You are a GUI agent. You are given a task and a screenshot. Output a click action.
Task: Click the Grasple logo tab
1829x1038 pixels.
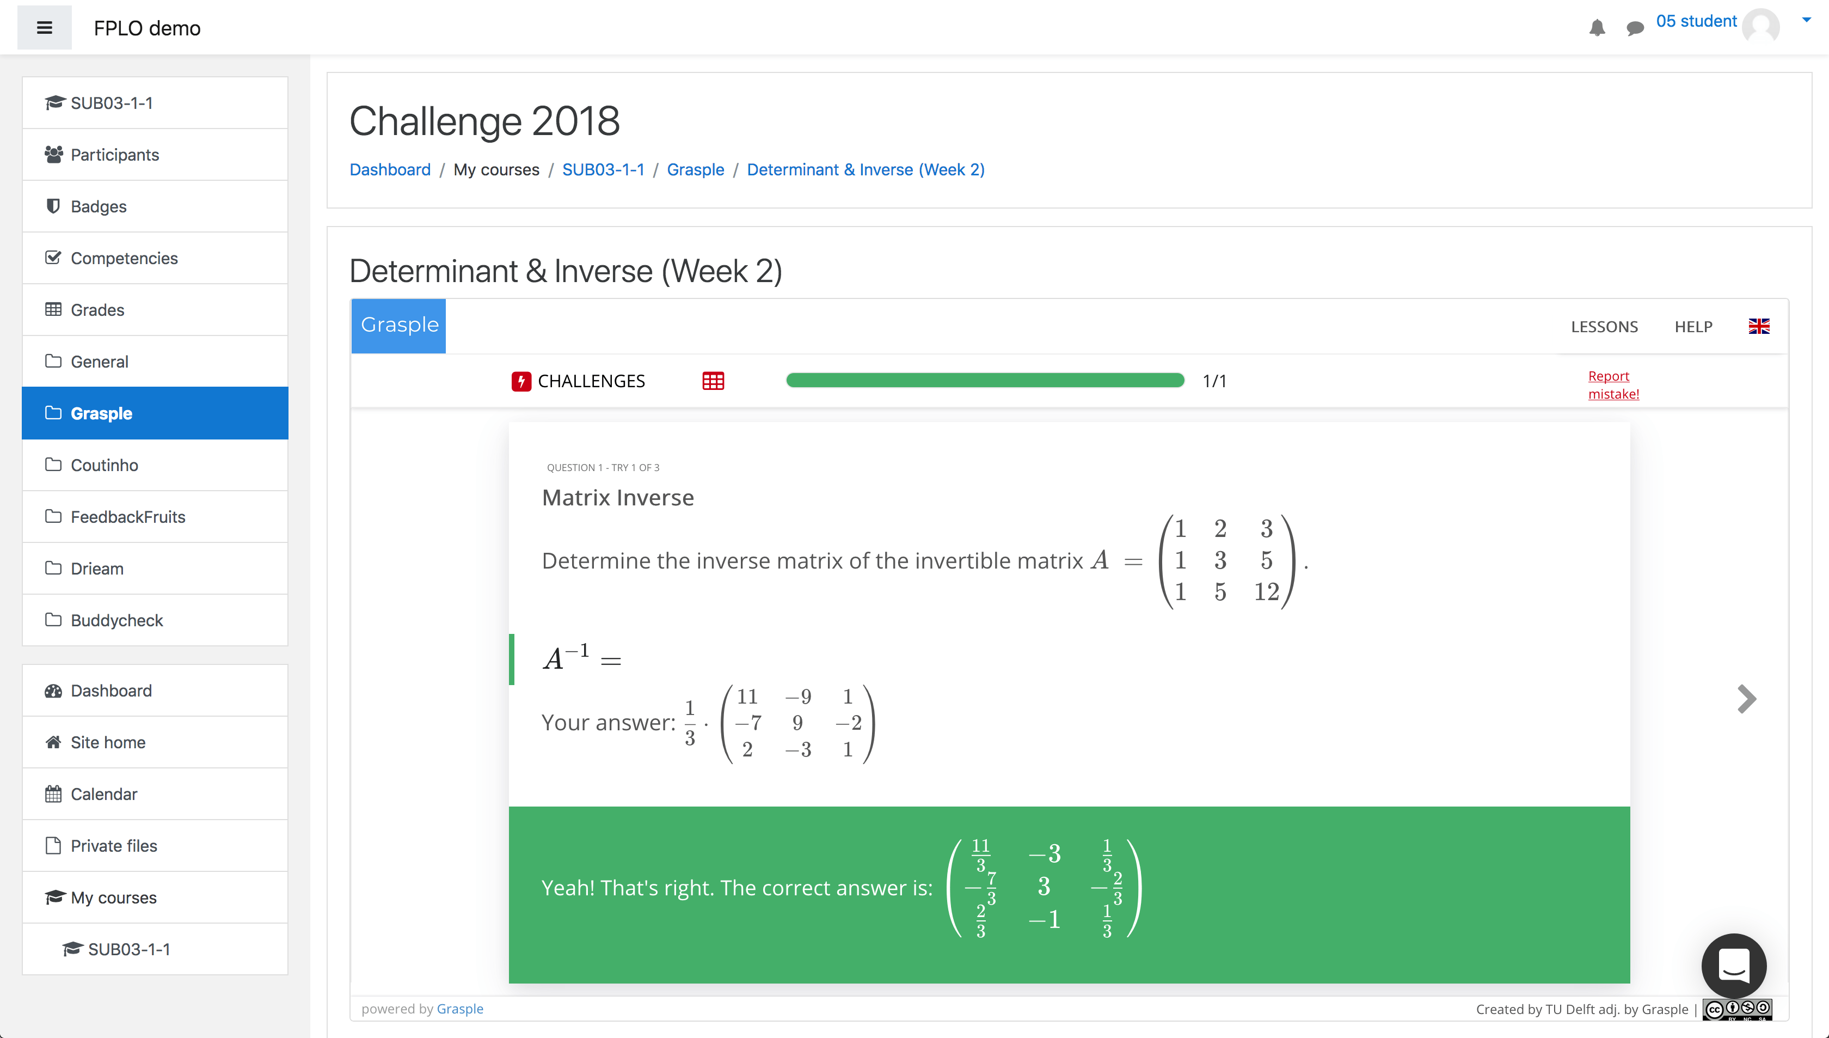tap(399, 325)
